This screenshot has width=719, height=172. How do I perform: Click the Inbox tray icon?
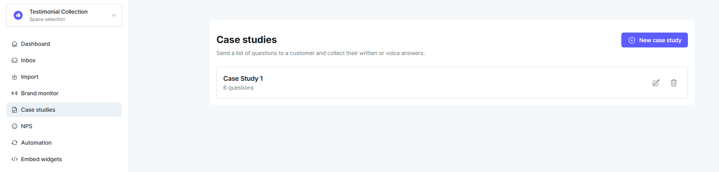click(x=15, y=60)
